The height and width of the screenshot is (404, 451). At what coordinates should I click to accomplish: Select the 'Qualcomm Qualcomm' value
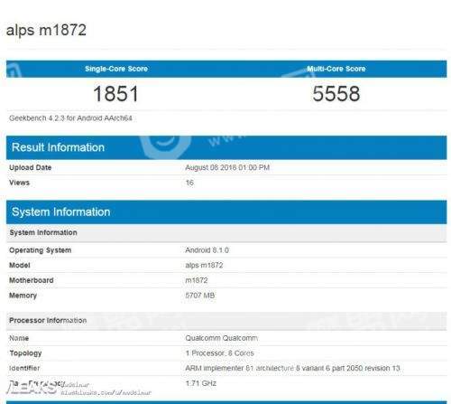click(x=221, y=338)
